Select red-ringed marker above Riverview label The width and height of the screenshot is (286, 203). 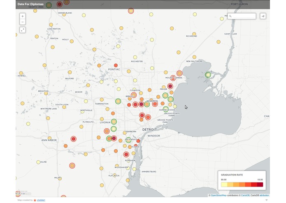126,155
